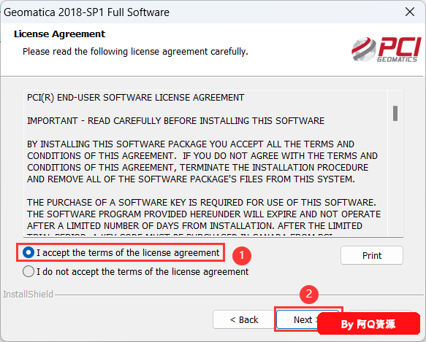Click the License Agreement heading
426x342 pixels.
click(x=59, y=34)
